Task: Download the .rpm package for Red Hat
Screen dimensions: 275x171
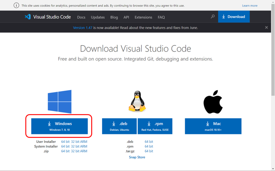Action: coord(155,126)
